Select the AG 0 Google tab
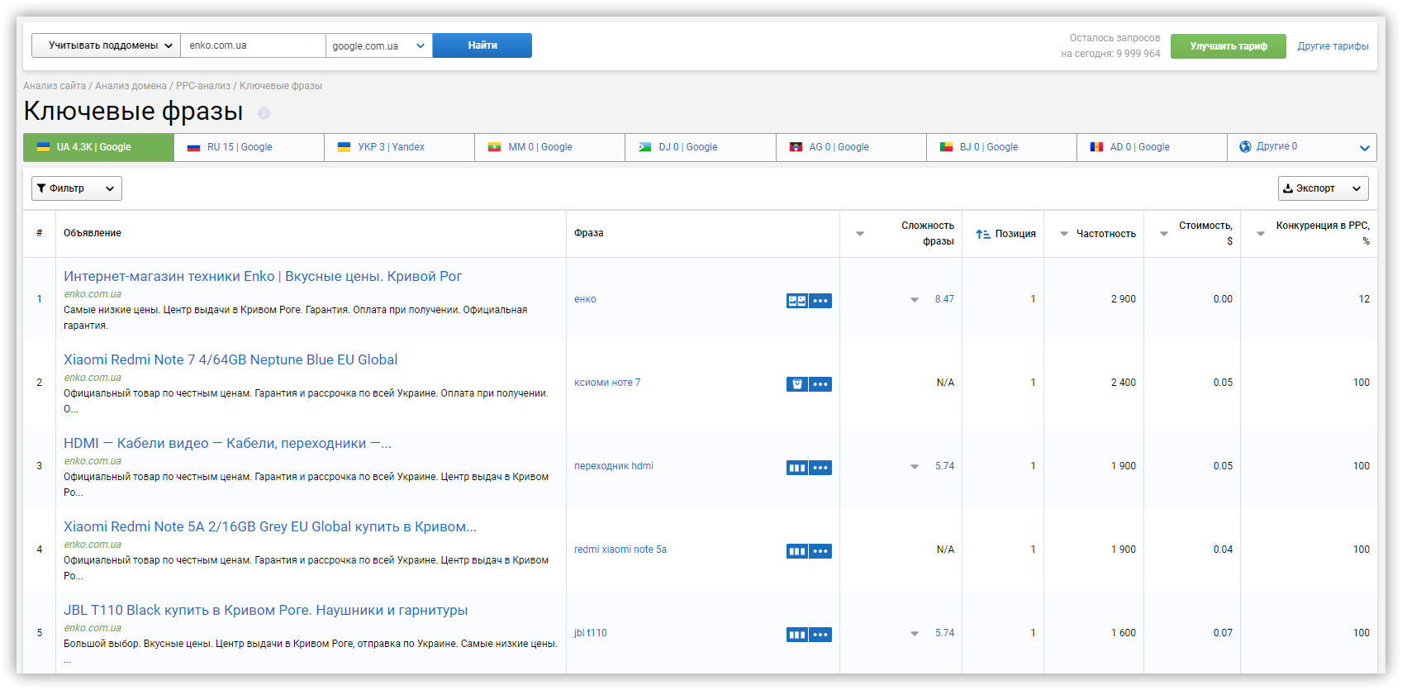Screen dimensions: 1402x690 click(852, 147)
